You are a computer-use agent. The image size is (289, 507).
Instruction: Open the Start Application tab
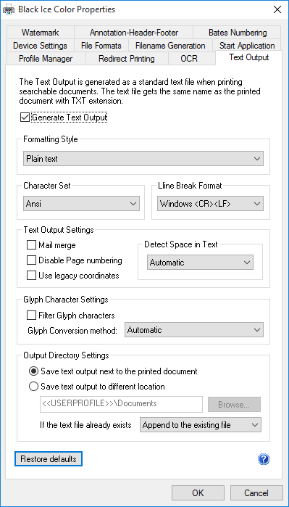pyautogui.click(x=247, y=46)
